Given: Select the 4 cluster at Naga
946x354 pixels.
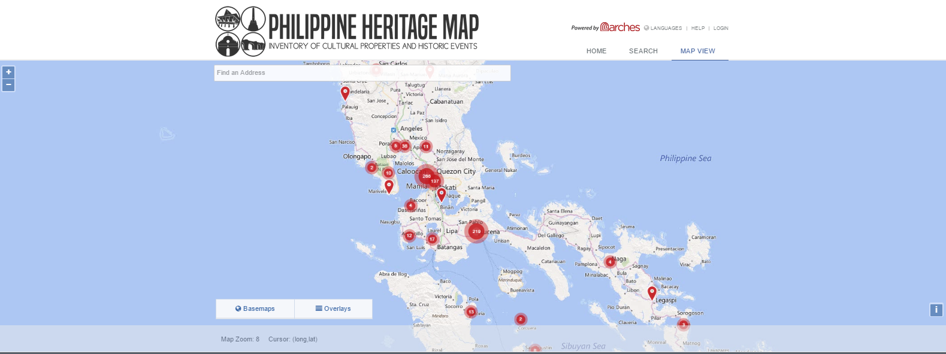Looking at the screenshot, I should (x=610, y=262).
